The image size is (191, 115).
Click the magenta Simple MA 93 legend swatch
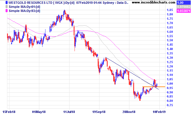tap(6, 11)
